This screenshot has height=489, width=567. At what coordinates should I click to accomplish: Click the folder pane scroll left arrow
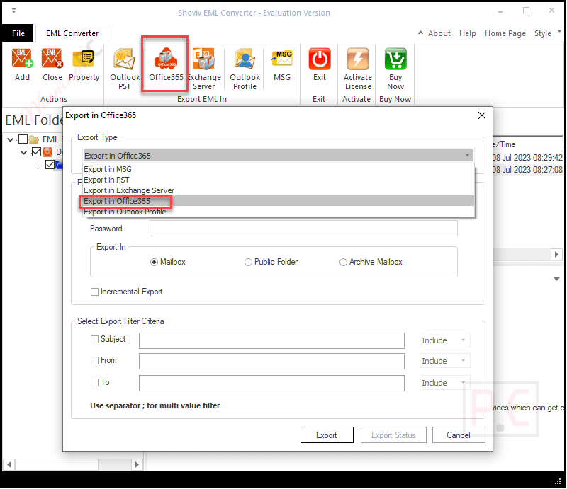point(9,464)
